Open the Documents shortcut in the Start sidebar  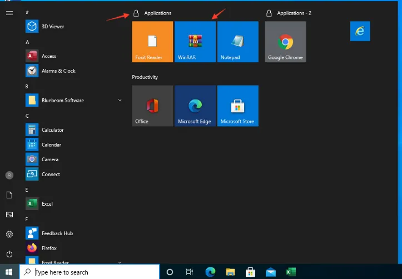[9, 195]
